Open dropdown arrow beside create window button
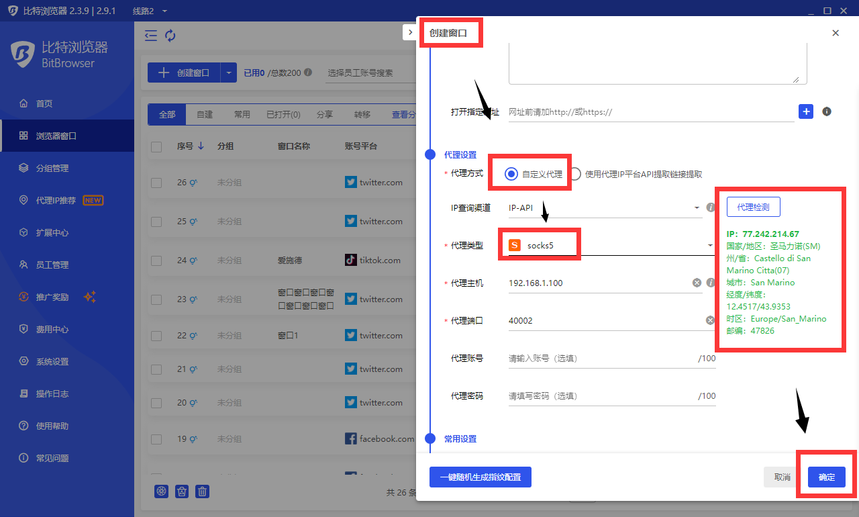This screenshot has width=859, height=517. tap(229, 73)
